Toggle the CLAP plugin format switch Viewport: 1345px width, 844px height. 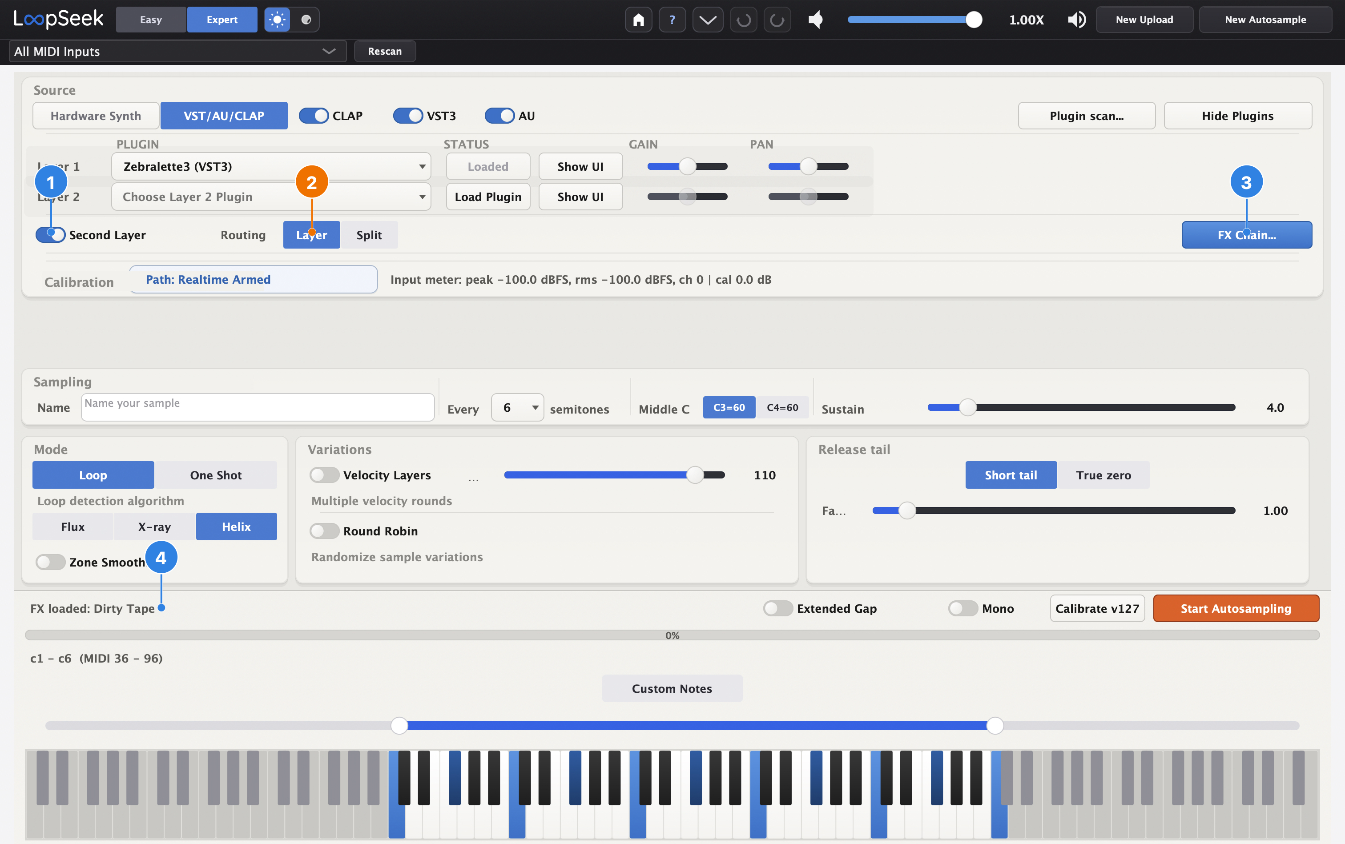(314, 116)
